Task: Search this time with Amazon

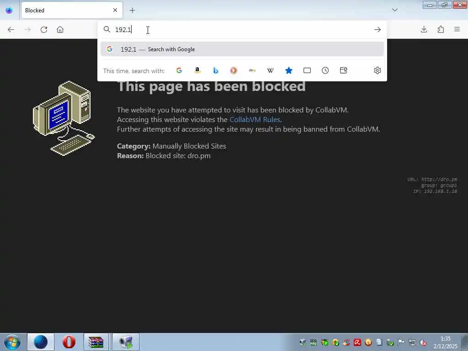Action: coord(197,70)
